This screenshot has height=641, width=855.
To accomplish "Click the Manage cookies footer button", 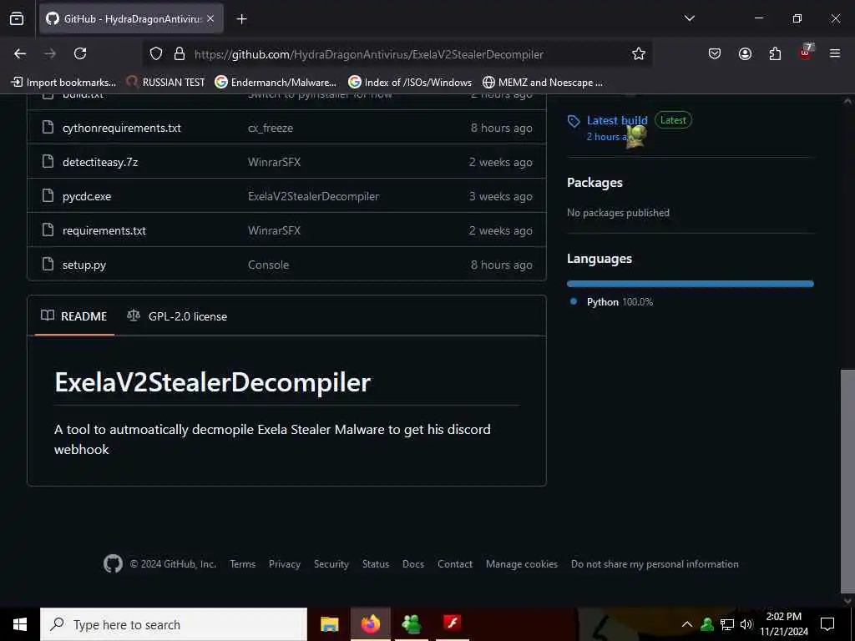I will [522, 564].
